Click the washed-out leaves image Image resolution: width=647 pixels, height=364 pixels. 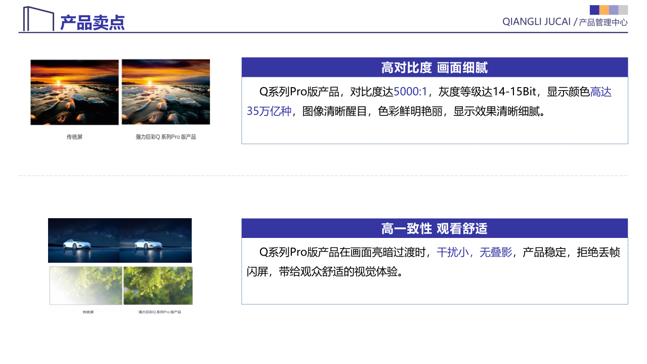85,286
